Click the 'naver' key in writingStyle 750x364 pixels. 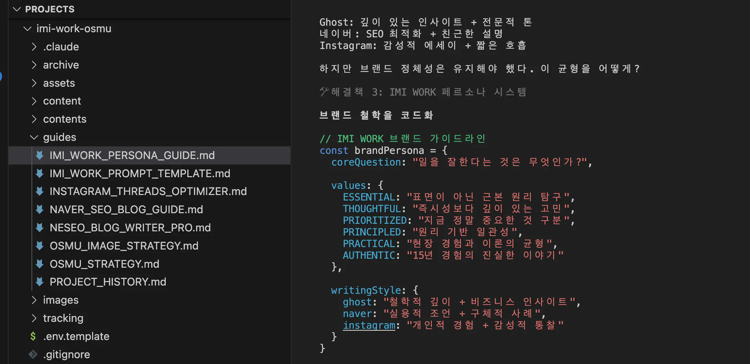[357, 314]
